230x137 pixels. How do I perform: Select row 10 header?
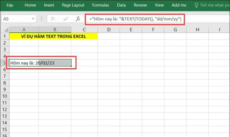pos(5,96)
